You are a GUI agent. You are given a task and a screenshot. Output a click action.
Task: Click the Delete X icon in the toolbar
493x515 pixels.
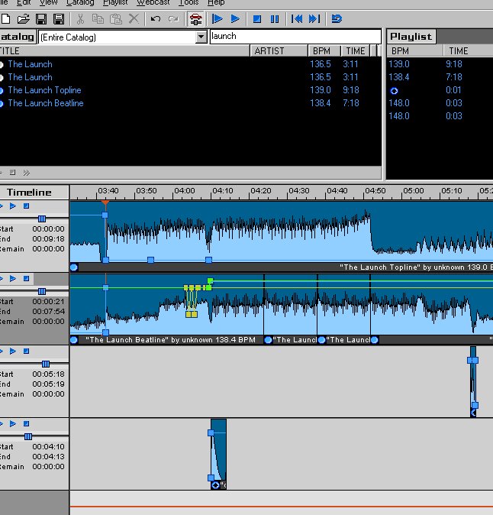pos(134,19)
